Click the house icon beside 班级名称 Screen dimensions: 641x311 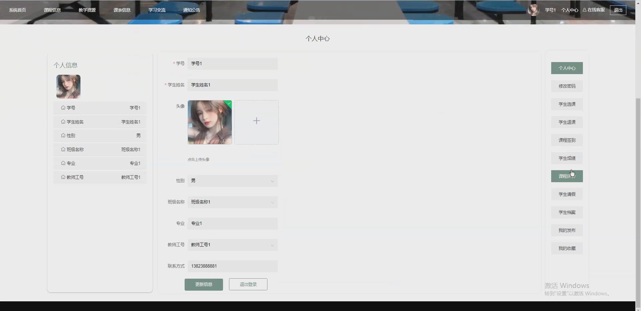(63, 149)
